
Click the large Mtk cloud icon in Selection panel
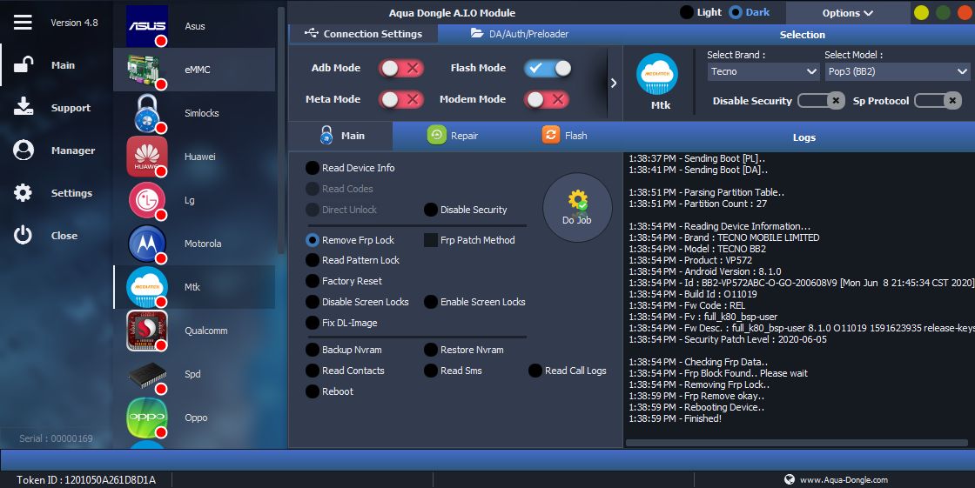click(x=656, y=74)
